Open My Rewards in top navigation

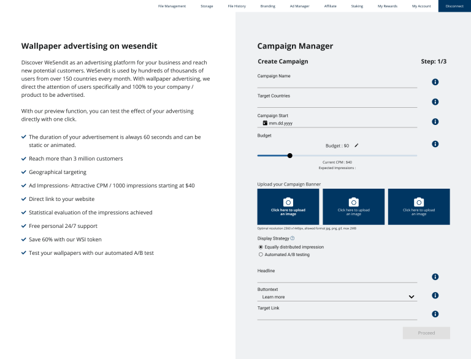[x=388, y=6]
